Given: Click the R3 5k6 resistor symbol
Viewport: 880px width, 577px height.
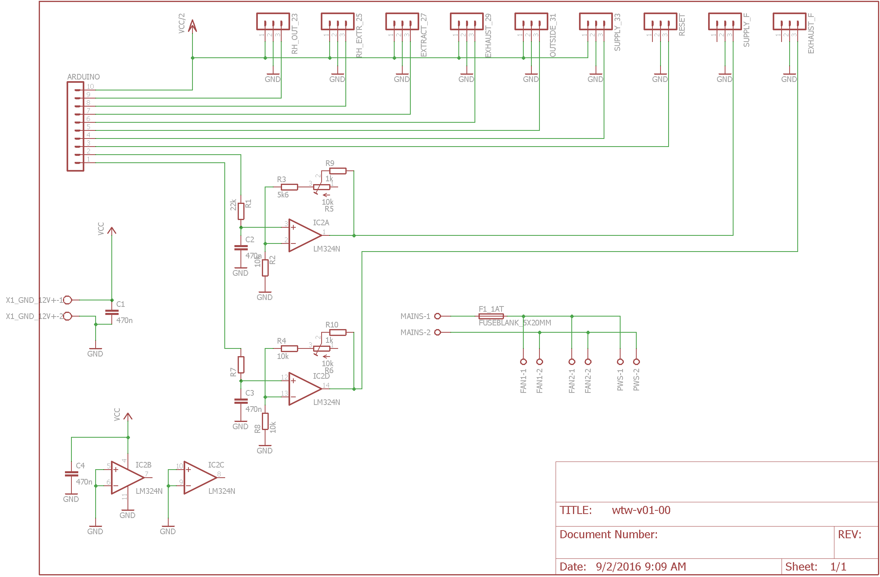Looking at the screenshot, I should [289, 187].
